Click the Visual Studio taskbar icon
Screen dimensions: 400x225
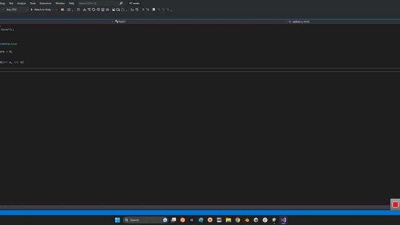[283, 220]
